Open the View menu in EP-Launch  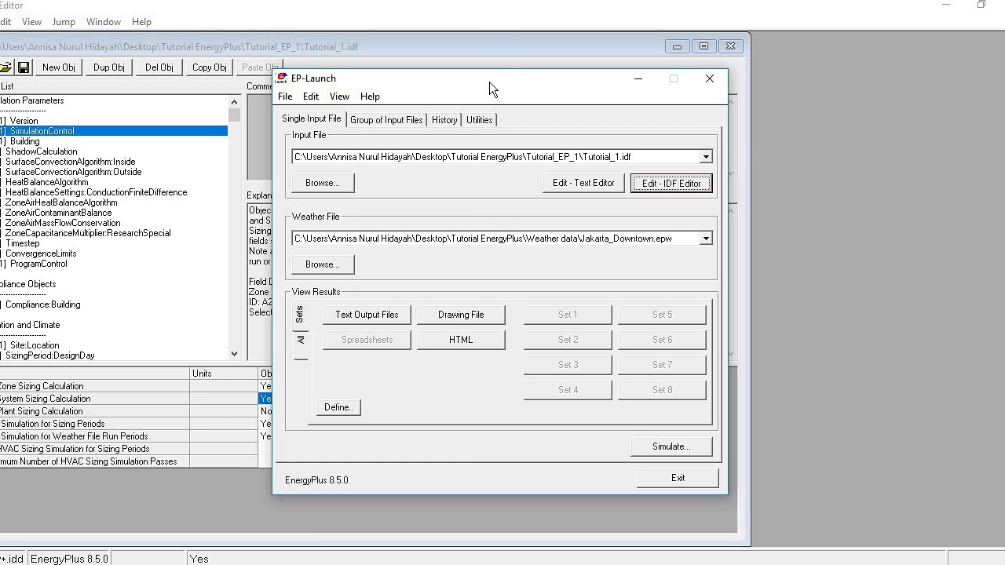[x=339, y=97]
